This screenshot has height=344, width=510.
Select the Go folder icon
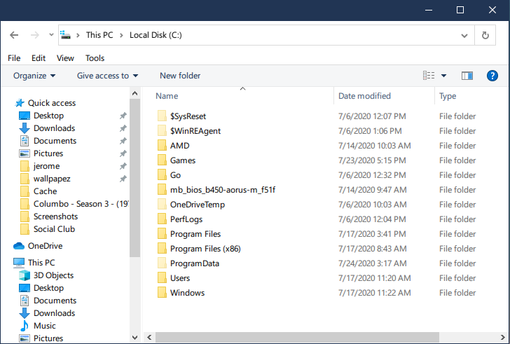pyautogui.click(x=162, y=174)
